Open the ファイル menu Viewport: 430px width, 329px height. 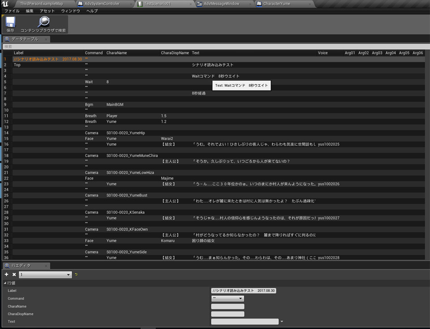click(12, 11)
